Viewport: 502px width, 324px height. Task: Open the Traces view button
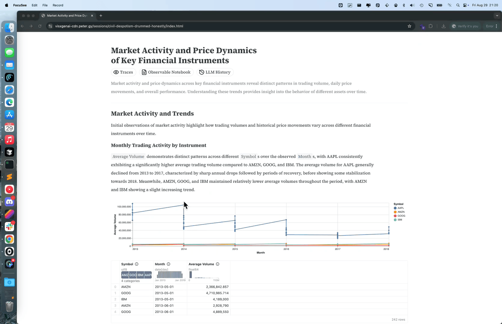(x=123, y=72)
